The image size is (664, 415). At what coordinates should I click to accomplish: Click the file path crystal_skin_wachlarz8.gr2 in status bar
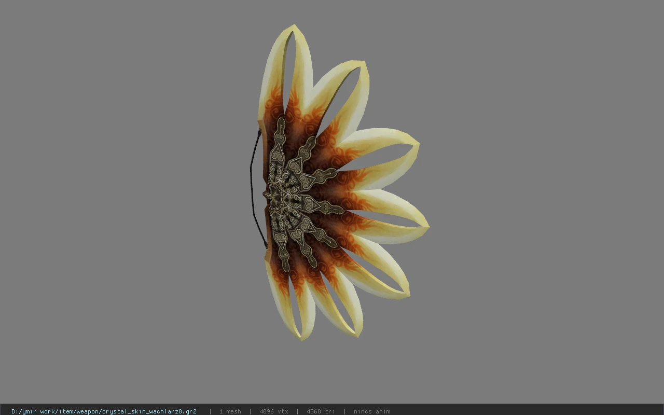[x=104, y=411]
